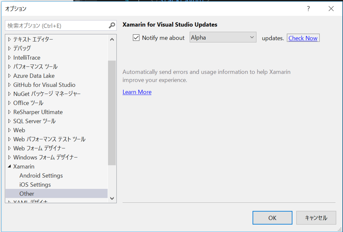Collapse the Xamarin tree node
Image resolution: width=343 pixels, height=232 pixels.
point(9,166)
